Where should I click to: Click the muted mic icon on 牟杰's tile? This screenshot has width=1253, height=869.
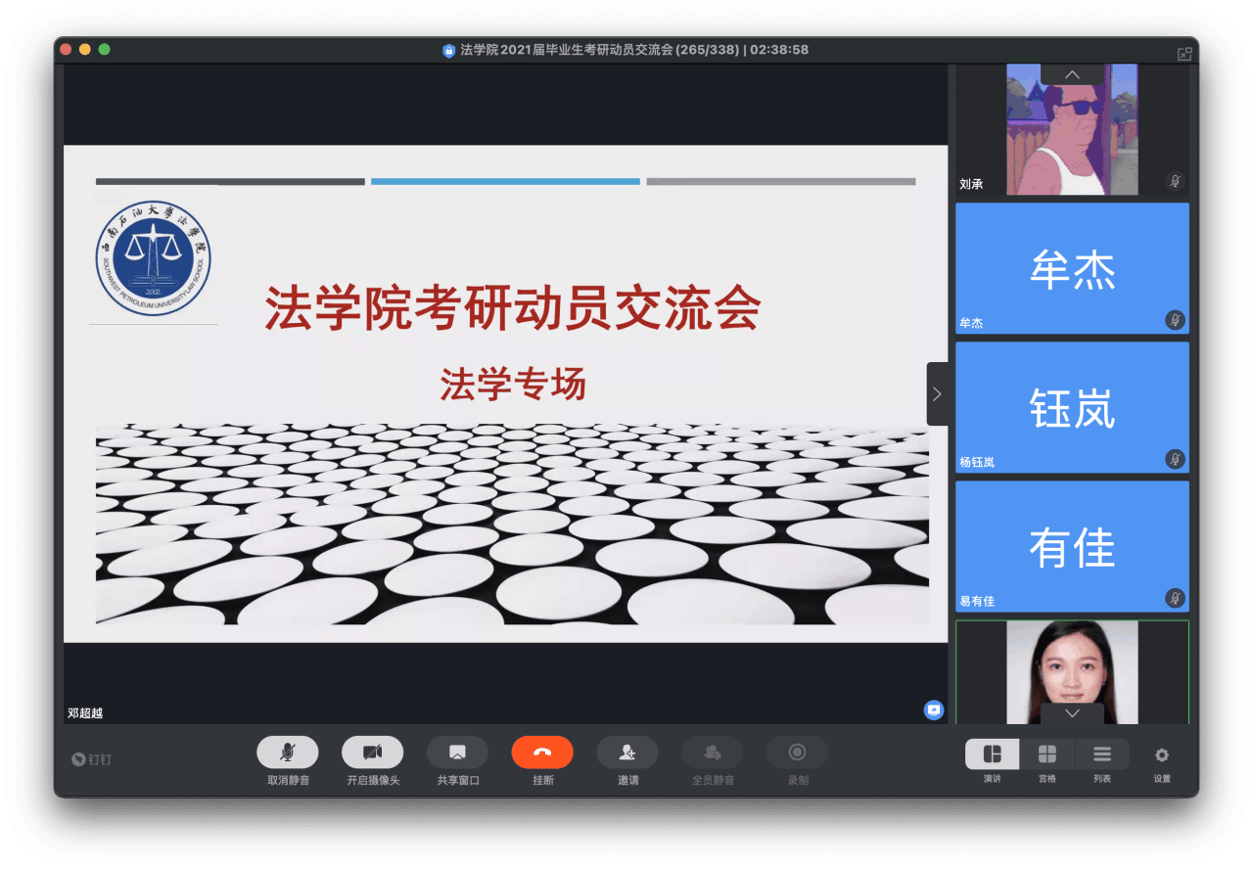pos(1175,320)
